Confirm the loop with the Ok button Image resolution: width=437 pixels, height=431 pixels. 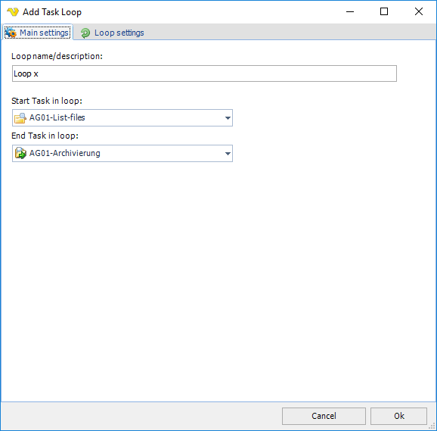tap(398, 416)
